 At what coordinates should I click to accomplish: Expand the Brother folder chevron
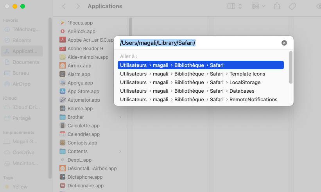[x=120, y=117]
